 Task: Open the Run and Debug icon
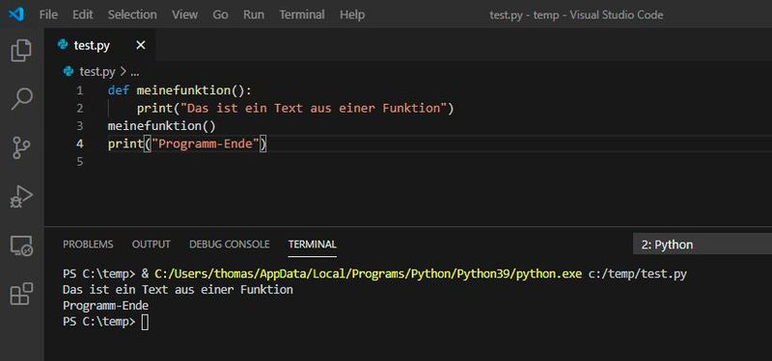click(21, 196)
